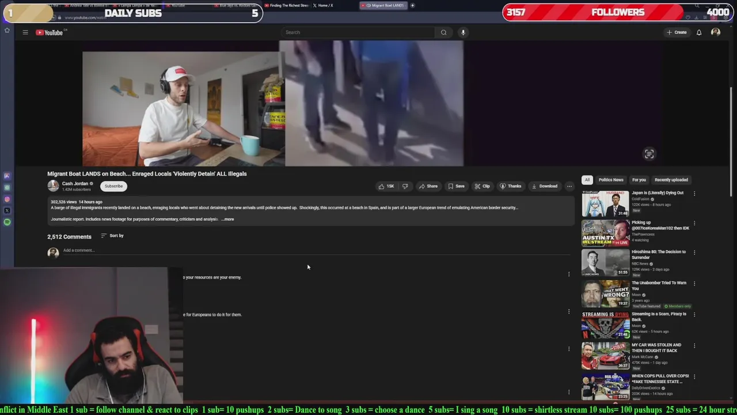Click the X icon in browser sidebar
This screenshot has height=415, width=737.
tap(7, 211)
